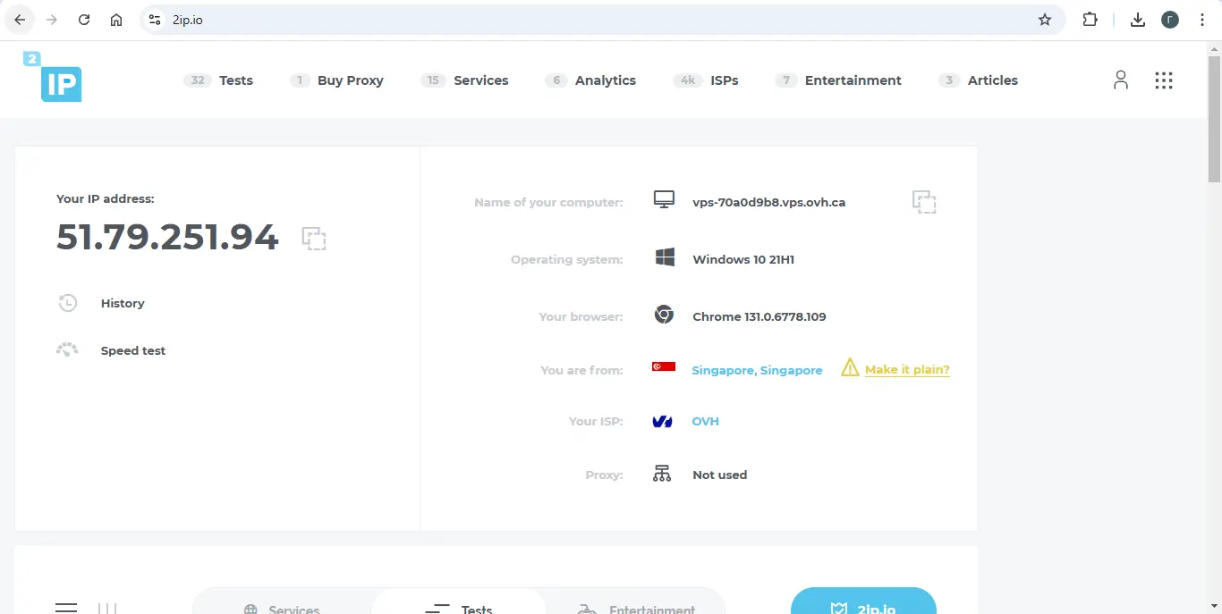Click the "Windows 10 21H1" text
Screen dimensions: 1222x614
tap(743, 259)
